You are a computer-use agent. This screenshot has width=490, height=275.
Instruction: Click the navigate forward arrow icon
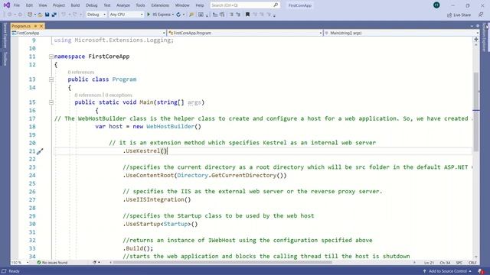pyautogui.click(x=20, y=15)
